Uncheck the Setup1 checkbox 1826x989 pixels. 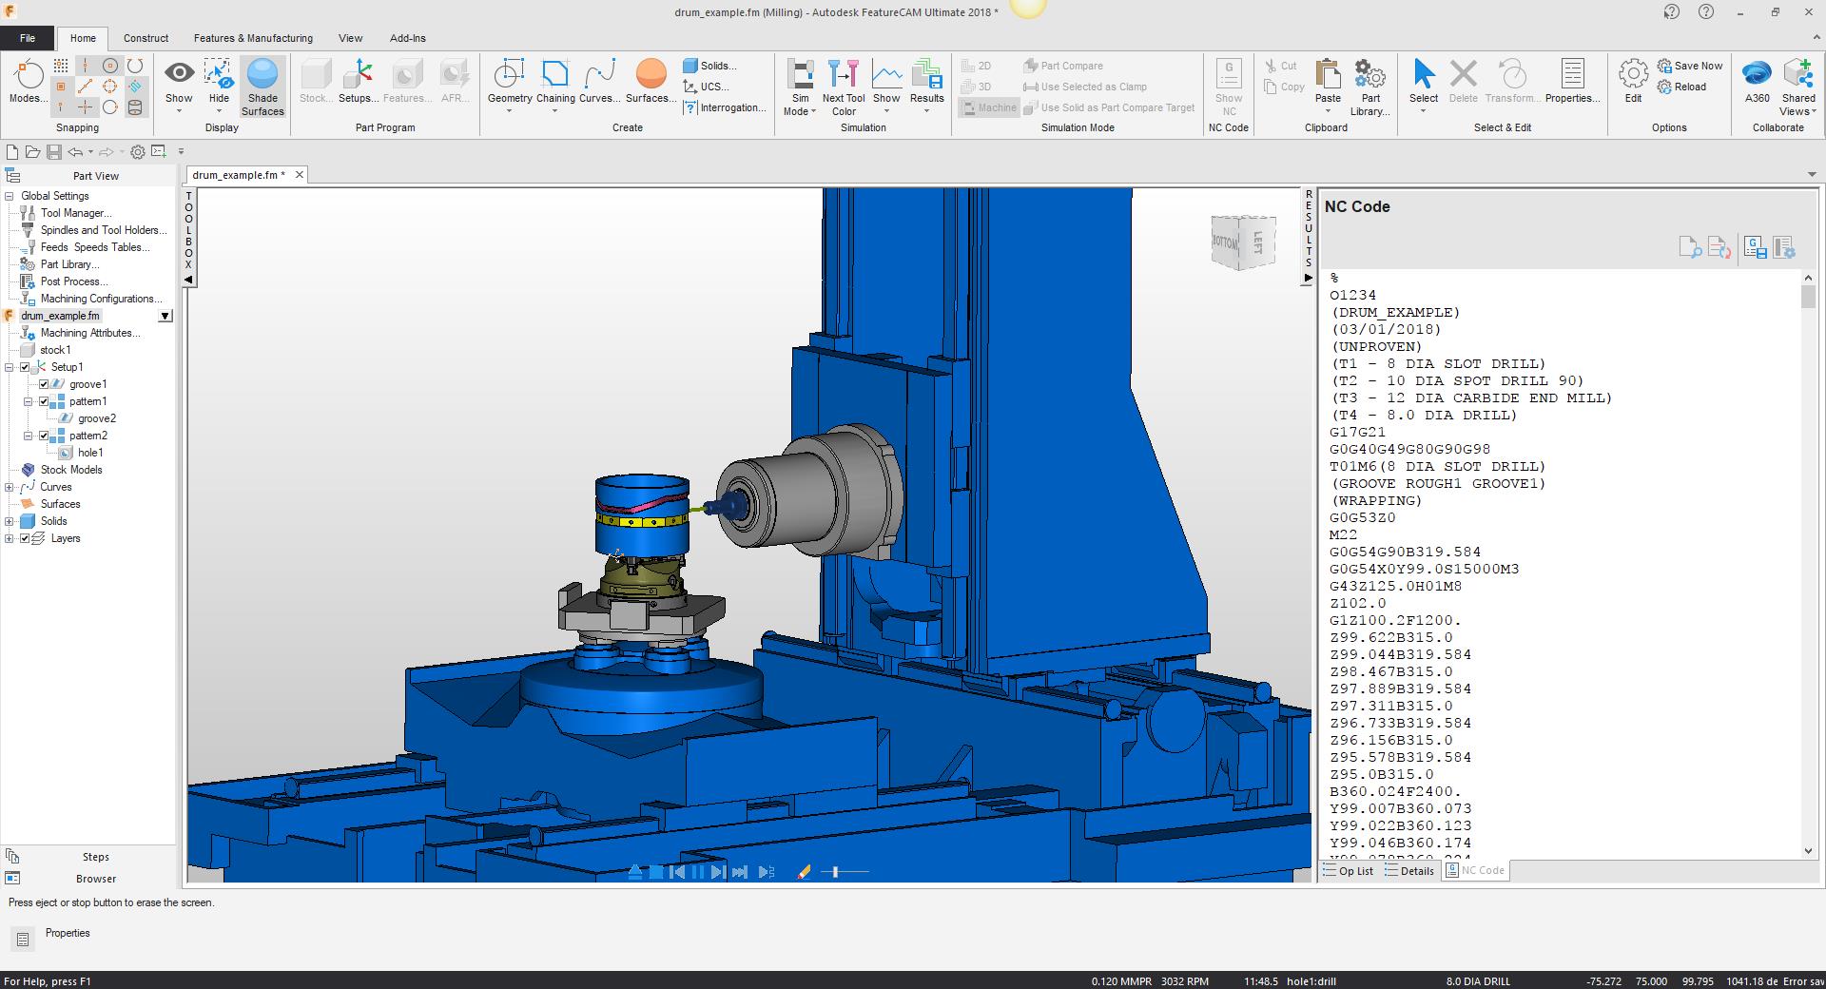coord(26,367)
